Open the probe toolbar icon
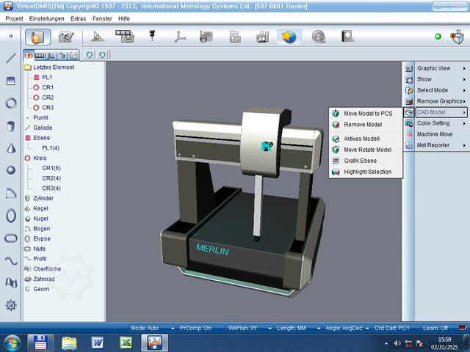Viewport: 470px width, 352px height. (152, 36)
